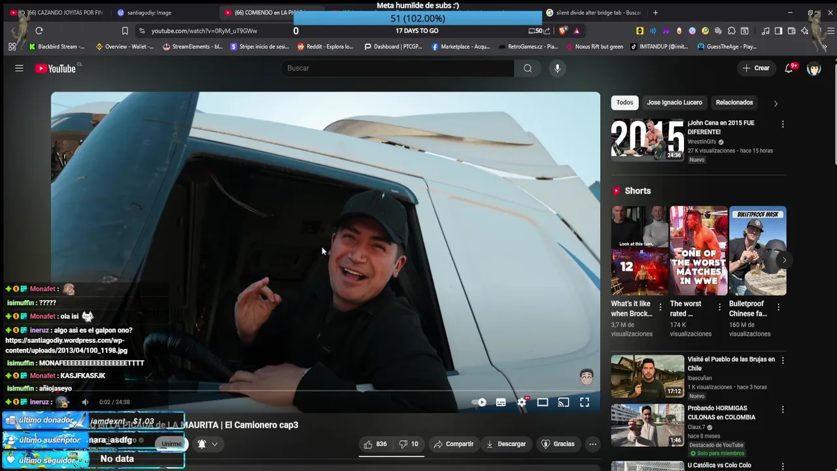Screen dimensions: 837x471
Task: Select Jose Ignacio Lucero chip
Action: (674, 103)
